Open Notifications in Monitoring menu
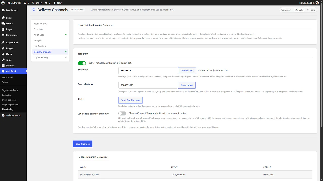The height and width of the screenshot is (181, 323). click(50, 46)
